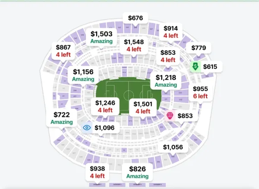The height and width of the screenshot is (189, 259).
Task: Click the green dollar price-drop icon
Action: pos(196,67)
